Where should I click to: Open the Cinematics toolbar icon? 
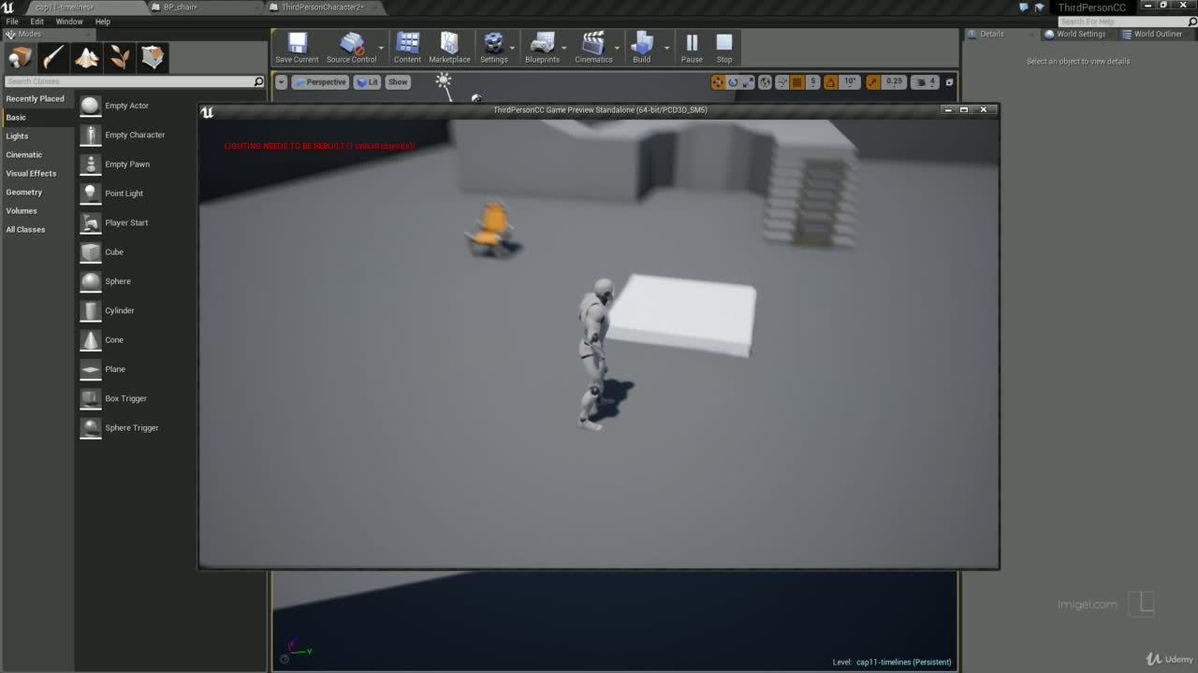pyautogui.click(x=594, y=47)
